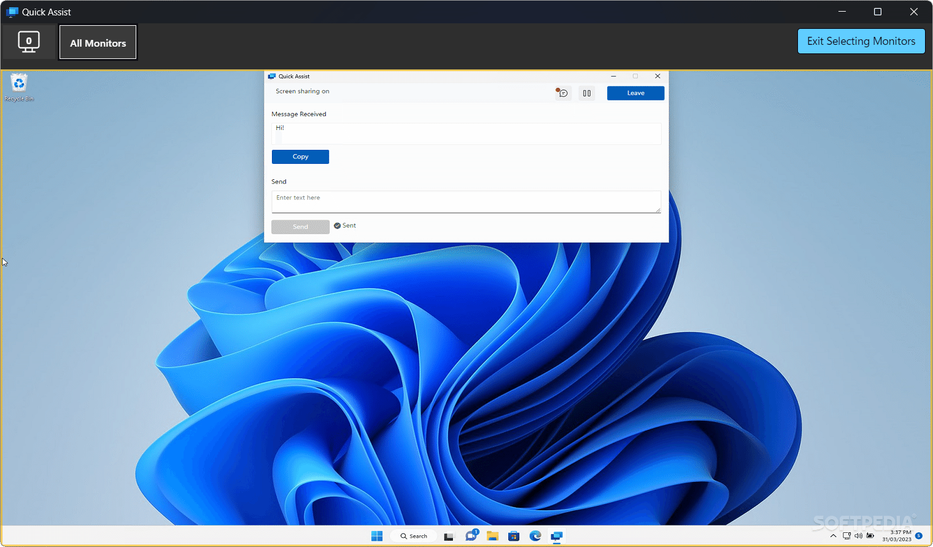Click the Message Received label
Screen dimensions: 933x547
(x=299, y=114)
